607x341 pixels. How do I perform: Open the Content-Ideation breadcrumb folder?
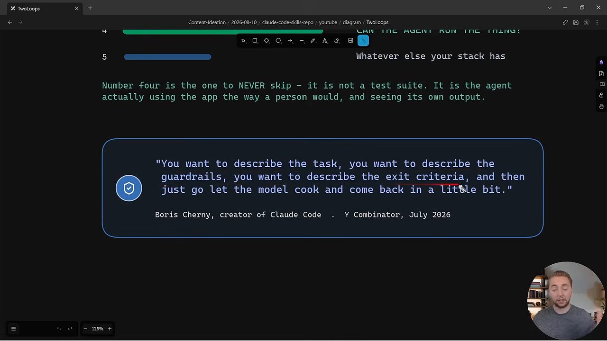[207, 22]
